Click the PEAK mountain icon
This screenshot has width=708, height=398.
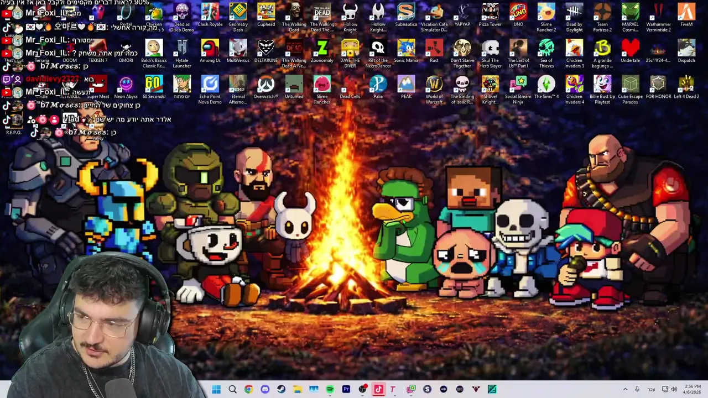tap(406, 87)
